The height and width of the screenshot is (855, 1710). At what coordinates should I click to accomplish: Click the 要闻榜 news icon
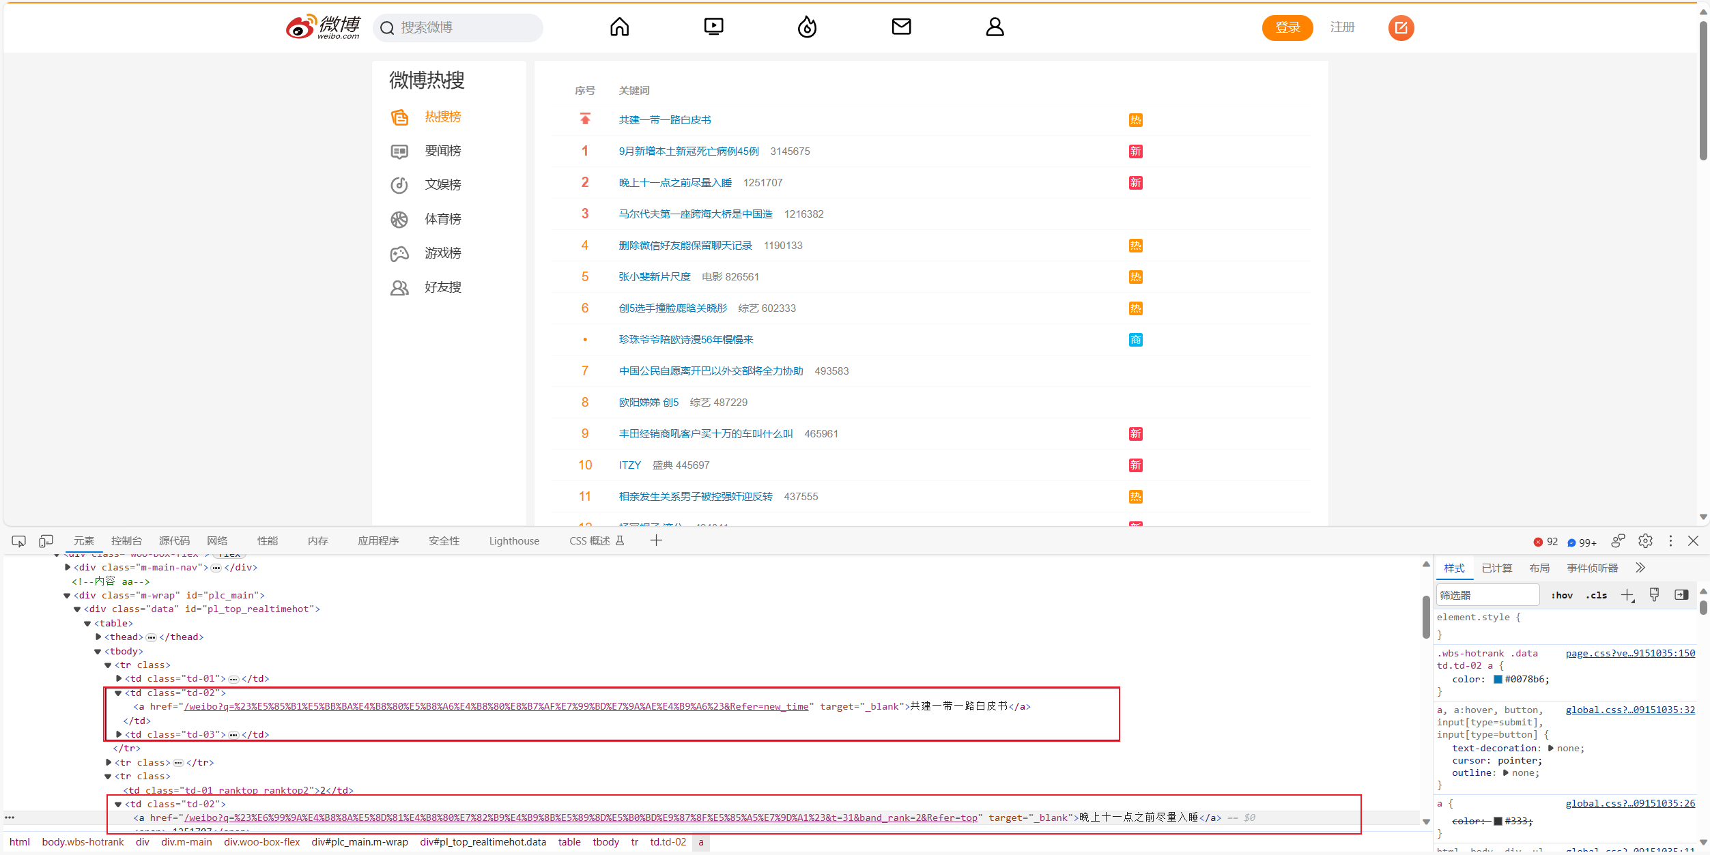[399, 151]
